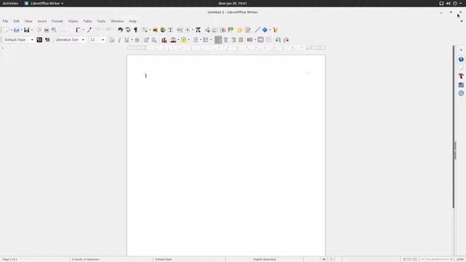466x262 pixels.
Task: Open Paragraph Style dropdown arrow
Action: click(x=32, y=40)
